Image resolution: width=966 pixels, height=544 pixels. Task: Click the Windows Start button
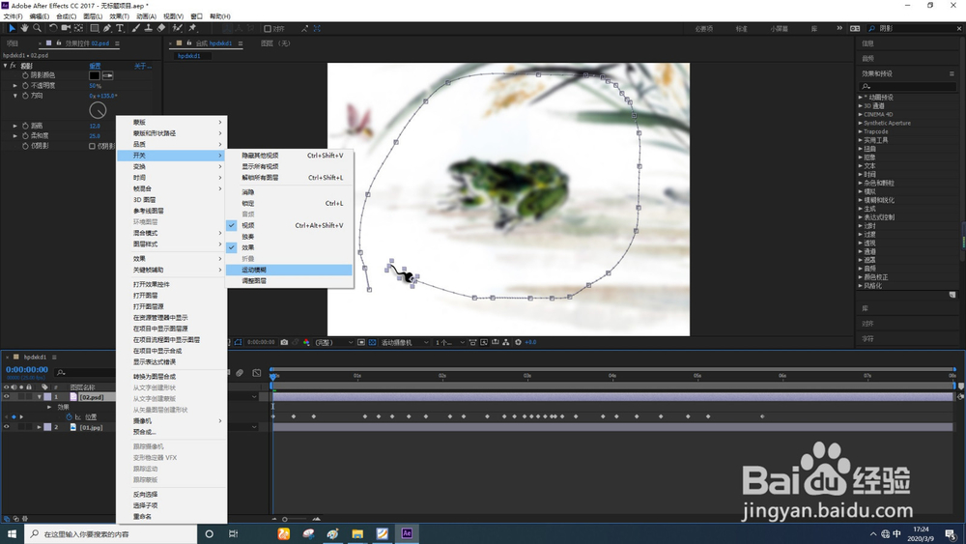(12, 533)
